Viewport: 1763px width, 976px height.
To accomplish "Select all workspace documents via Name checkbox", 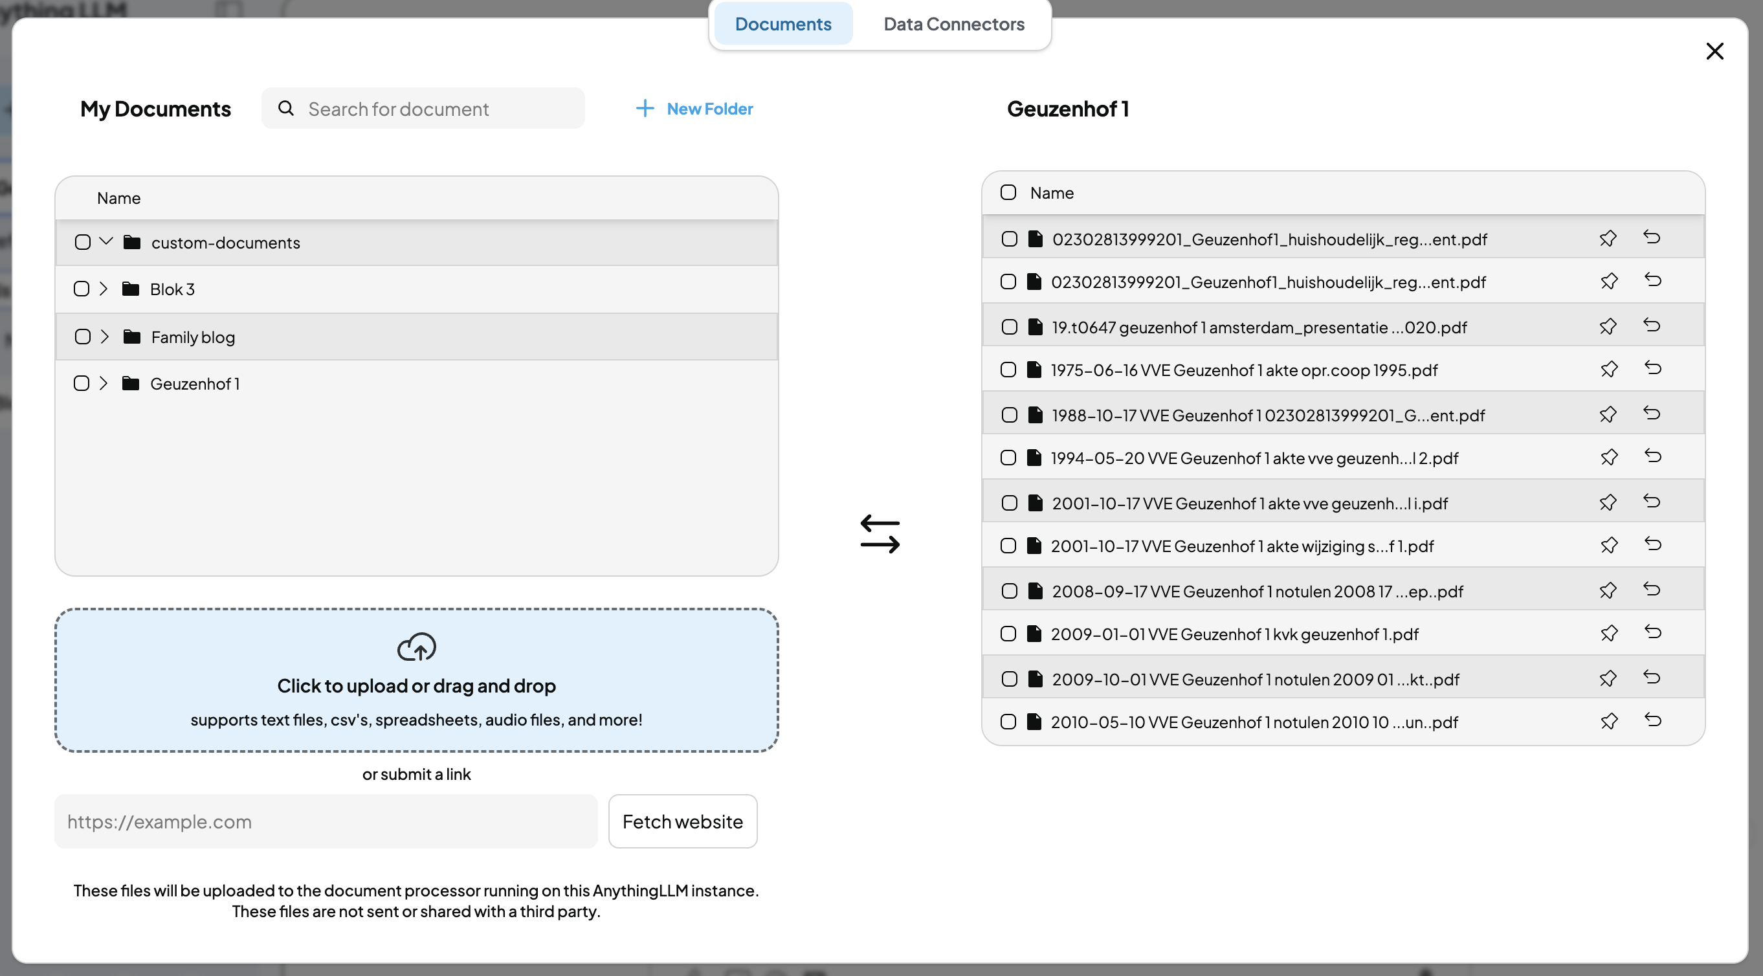I will click(1008, 192).
